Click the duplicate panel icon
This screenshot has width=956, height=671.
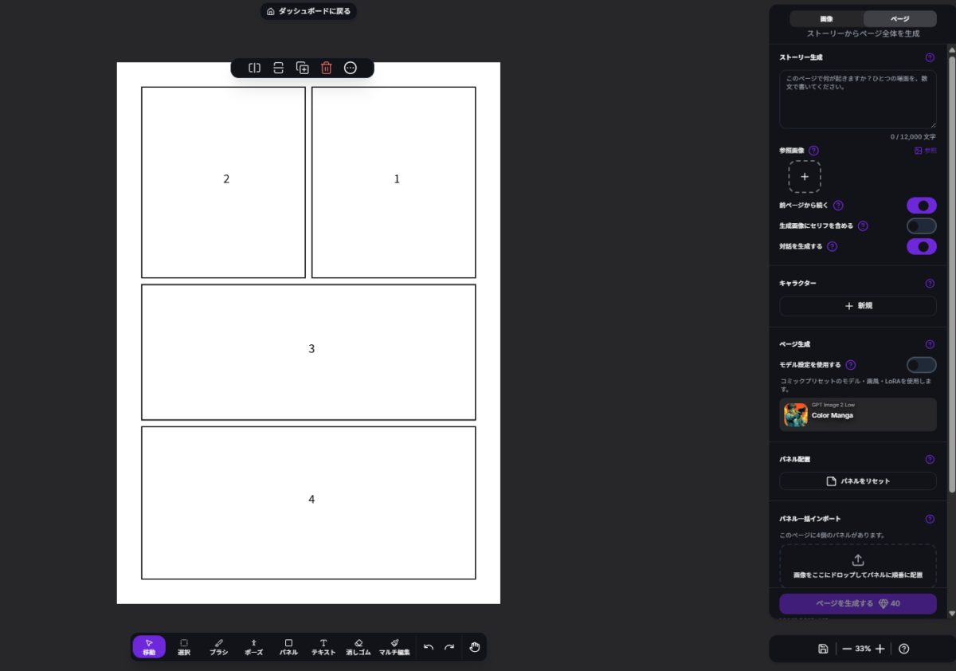(303, 69)
